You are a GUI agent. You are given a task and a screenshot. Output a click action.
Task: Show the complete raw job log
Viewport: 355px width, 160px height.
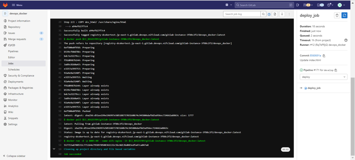[275, 14]
